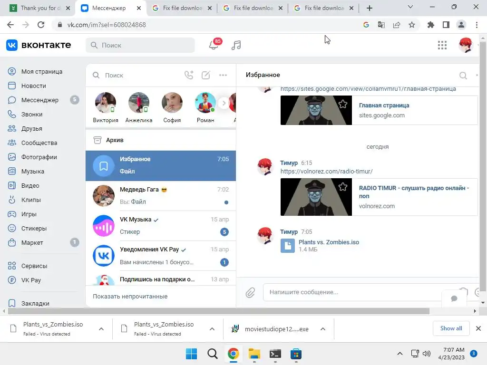Open Chrome profile avatar icon
This screenshot has width=487, height=365.
click(x=461, y=25)
